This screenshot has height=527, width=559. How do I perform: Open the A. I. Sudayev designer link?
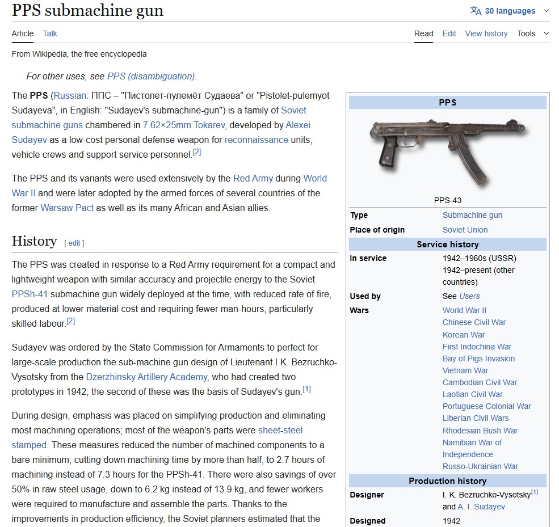coord(481,507)
